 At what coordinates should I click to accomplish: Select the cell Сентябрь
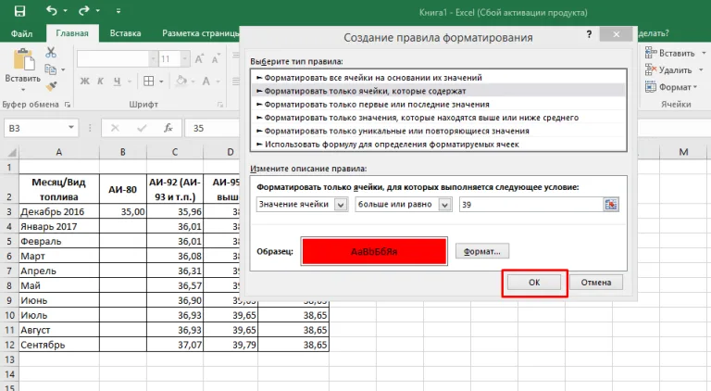[59, 345]
